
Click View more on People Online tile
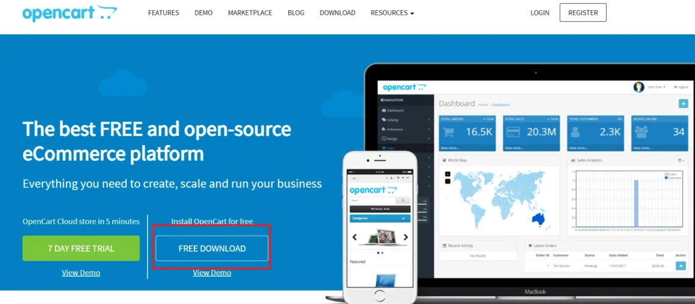point(642,148)
